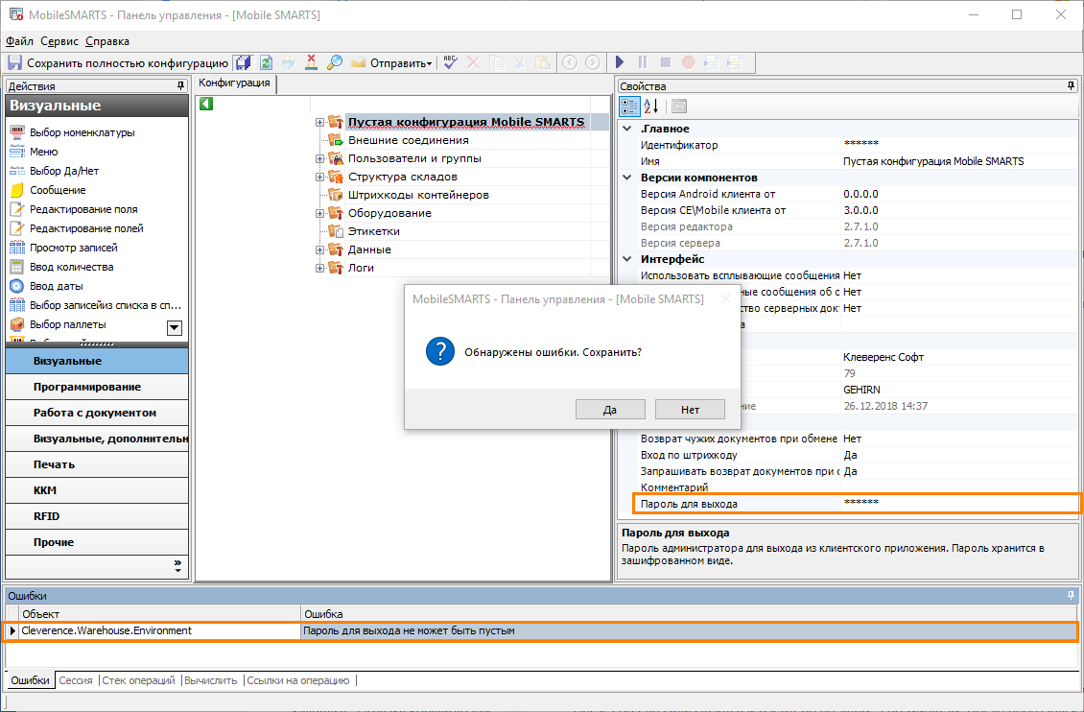The width and height of the screenshot is (1084, 712).
Task: Switch properties to categorized view
Action: pos(630,107)
